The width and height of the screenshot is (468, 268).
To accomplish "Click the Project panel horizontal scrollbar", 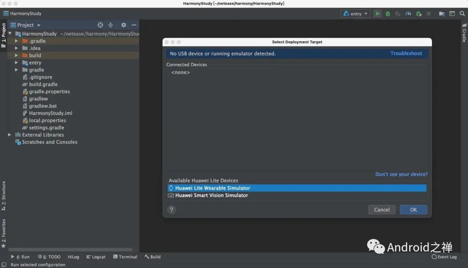I will (x=71, y=249).
